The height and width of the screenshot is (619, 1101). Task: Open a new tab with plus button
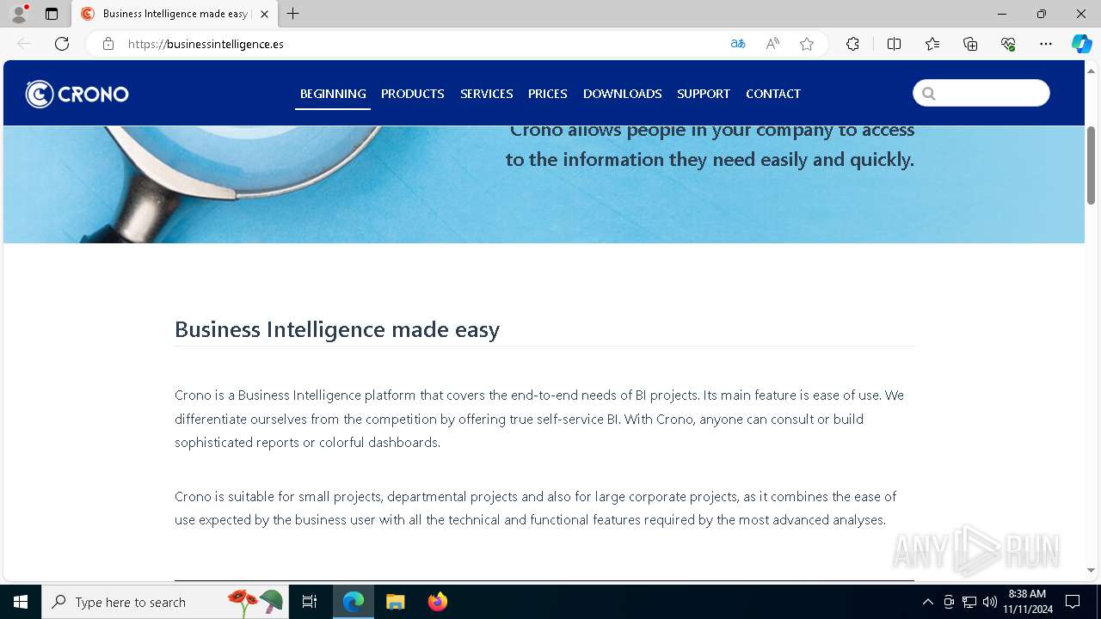tap(293, 14)
